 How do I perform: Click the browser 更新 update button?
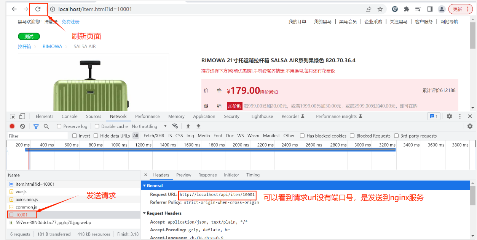(461, 9)
